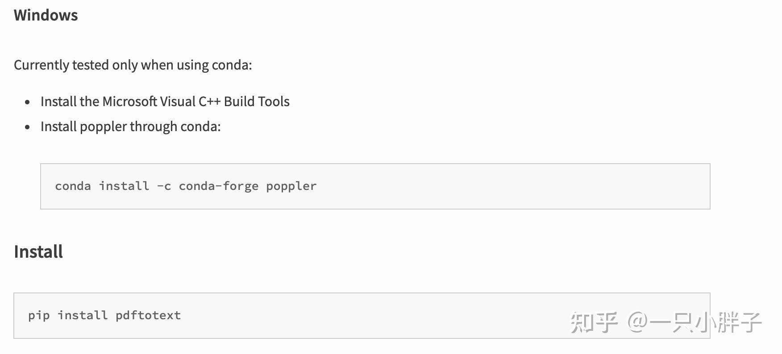Click the Install section heading
Viewport: 782px width, 354px height.
pyautogui.click(x=38, y=252)
